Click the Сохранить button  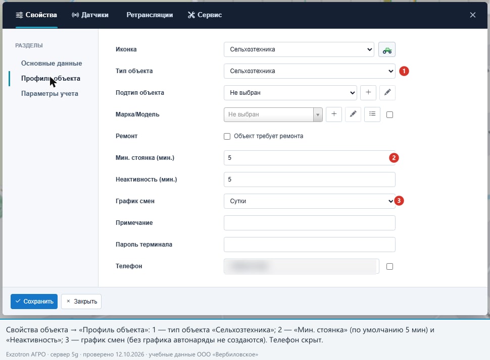click(34, 302)
